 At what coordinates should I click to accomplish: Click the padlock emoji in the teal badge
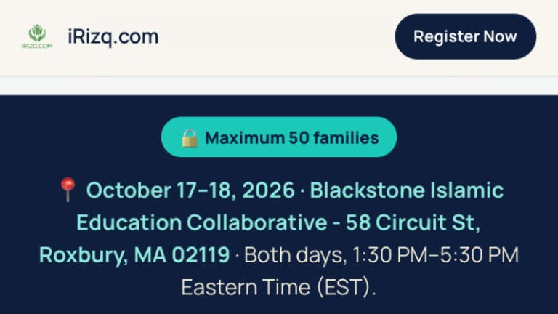(190, 138)
